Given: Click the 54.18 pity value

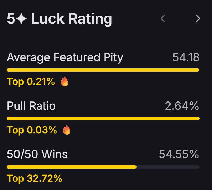Looking at the screenshot, I should (x=186, y=57).
